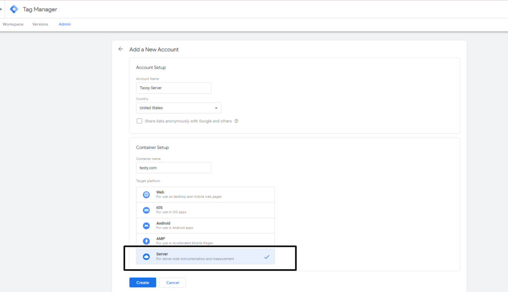
Task: Select the AMP lightning bolt icon
Action: (x=146, y=241)
